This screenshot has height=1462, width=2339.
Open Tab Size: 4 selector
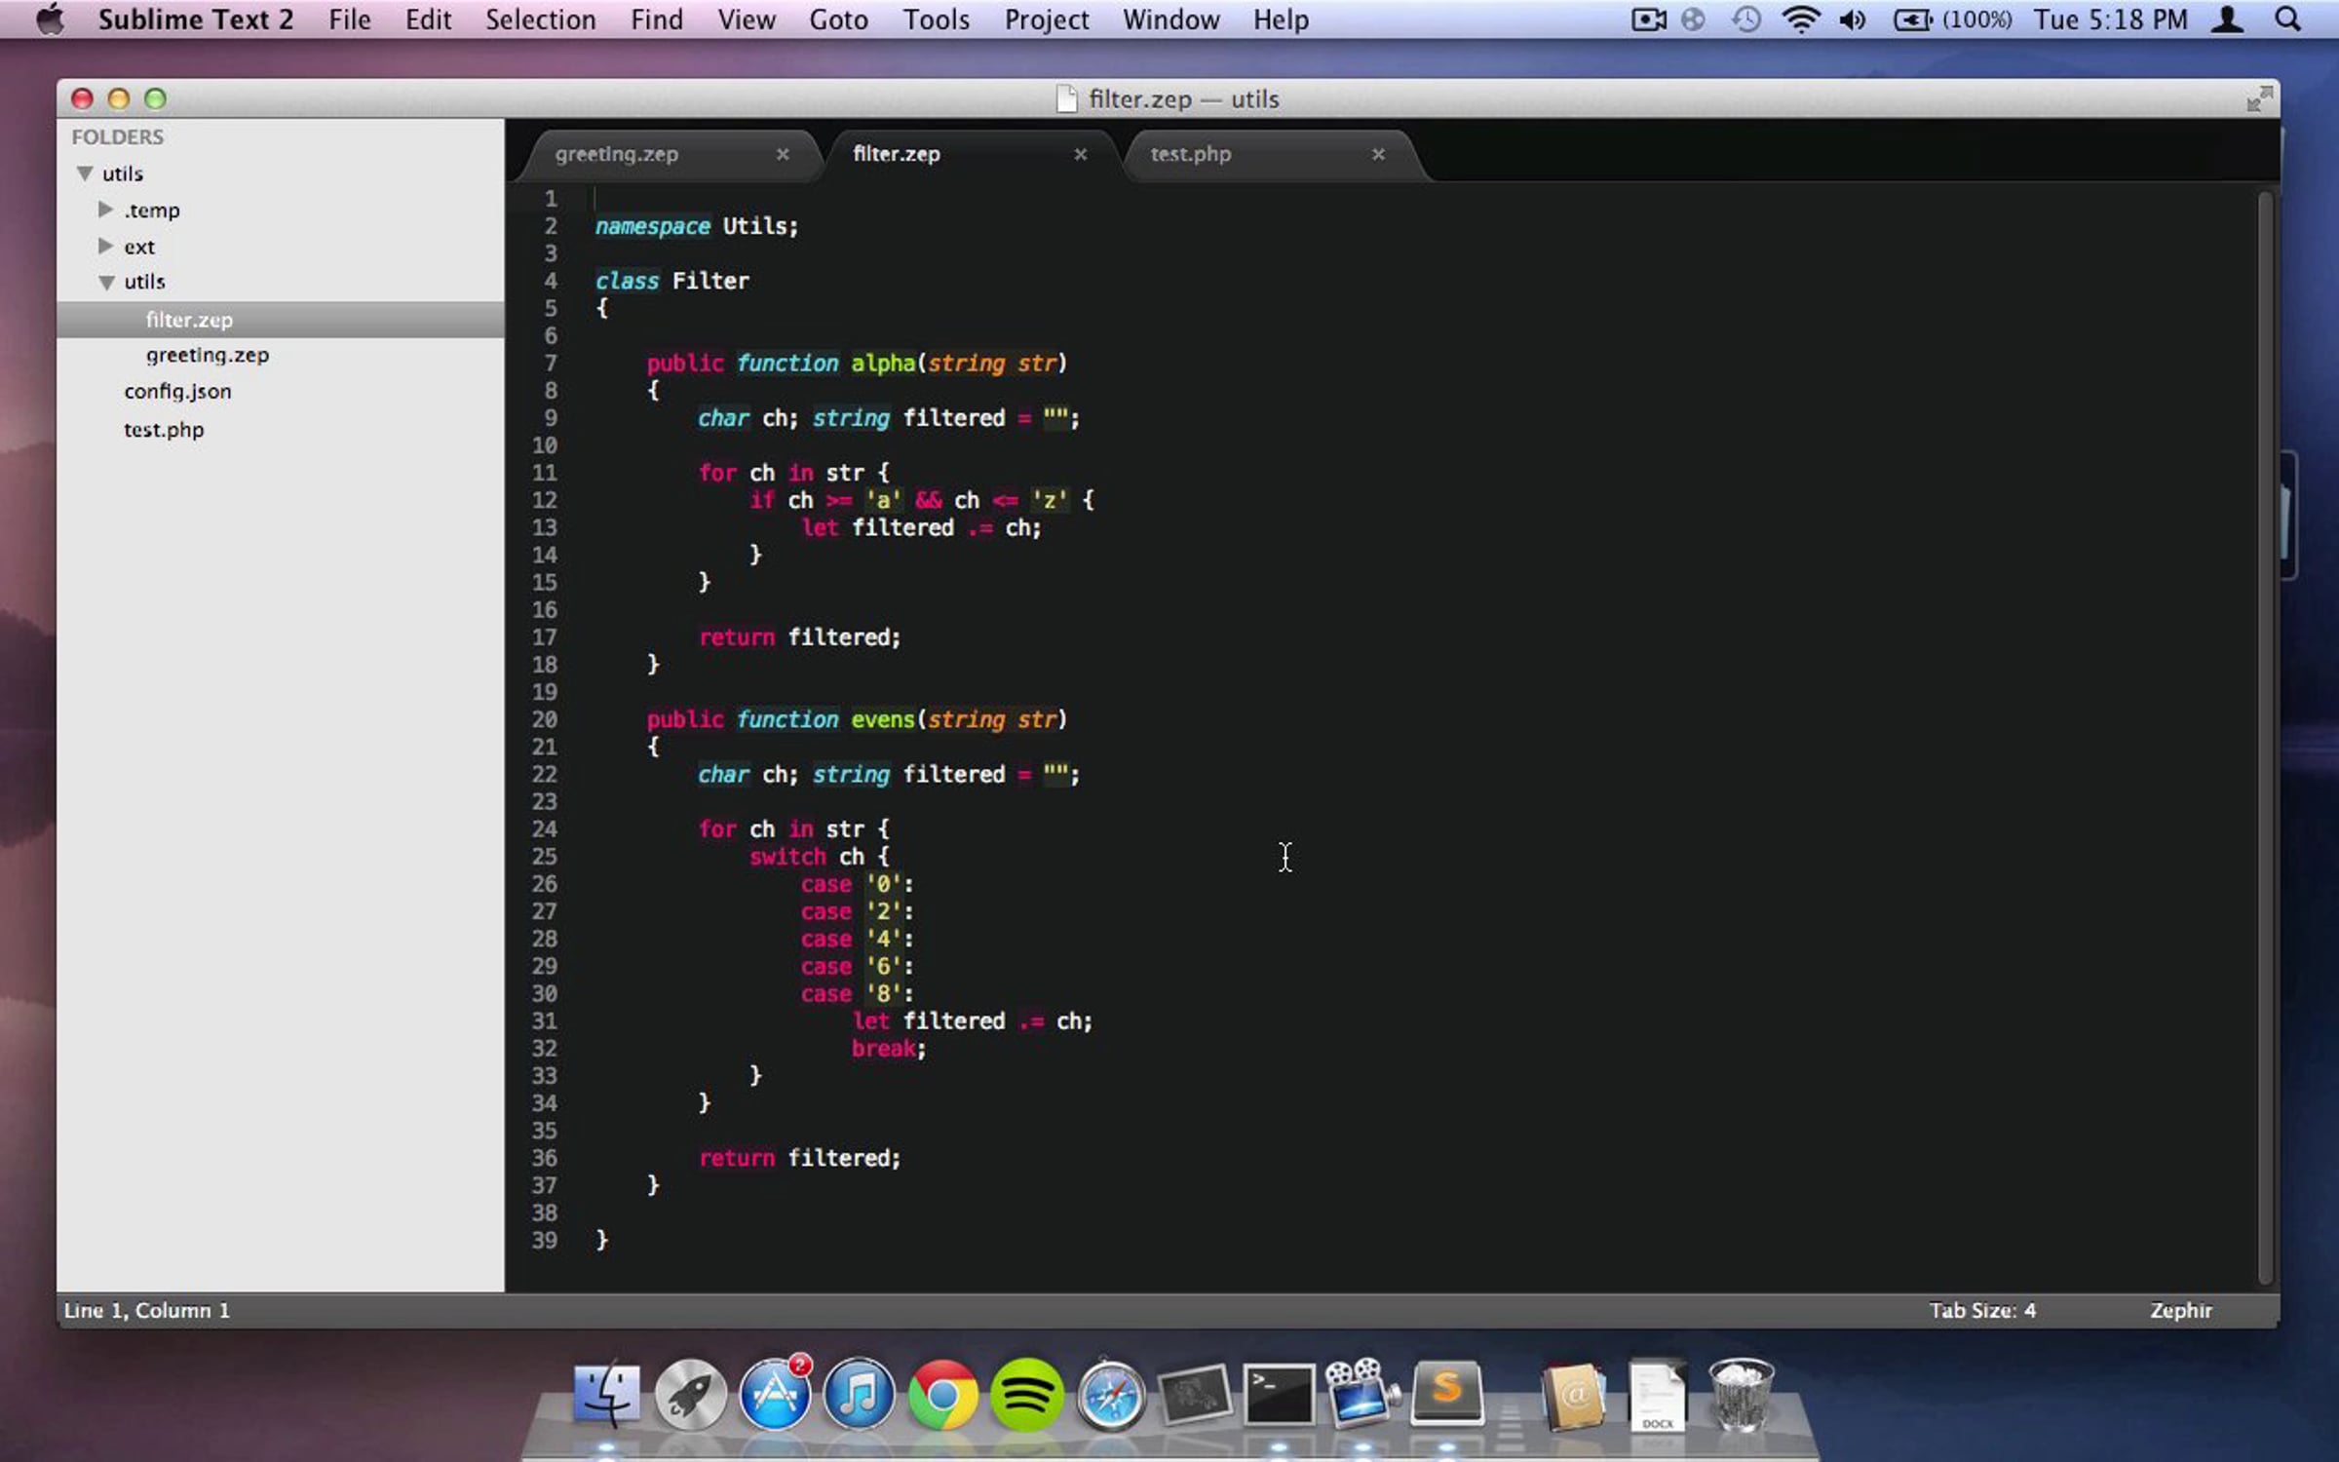[x=1982, y=1310]
